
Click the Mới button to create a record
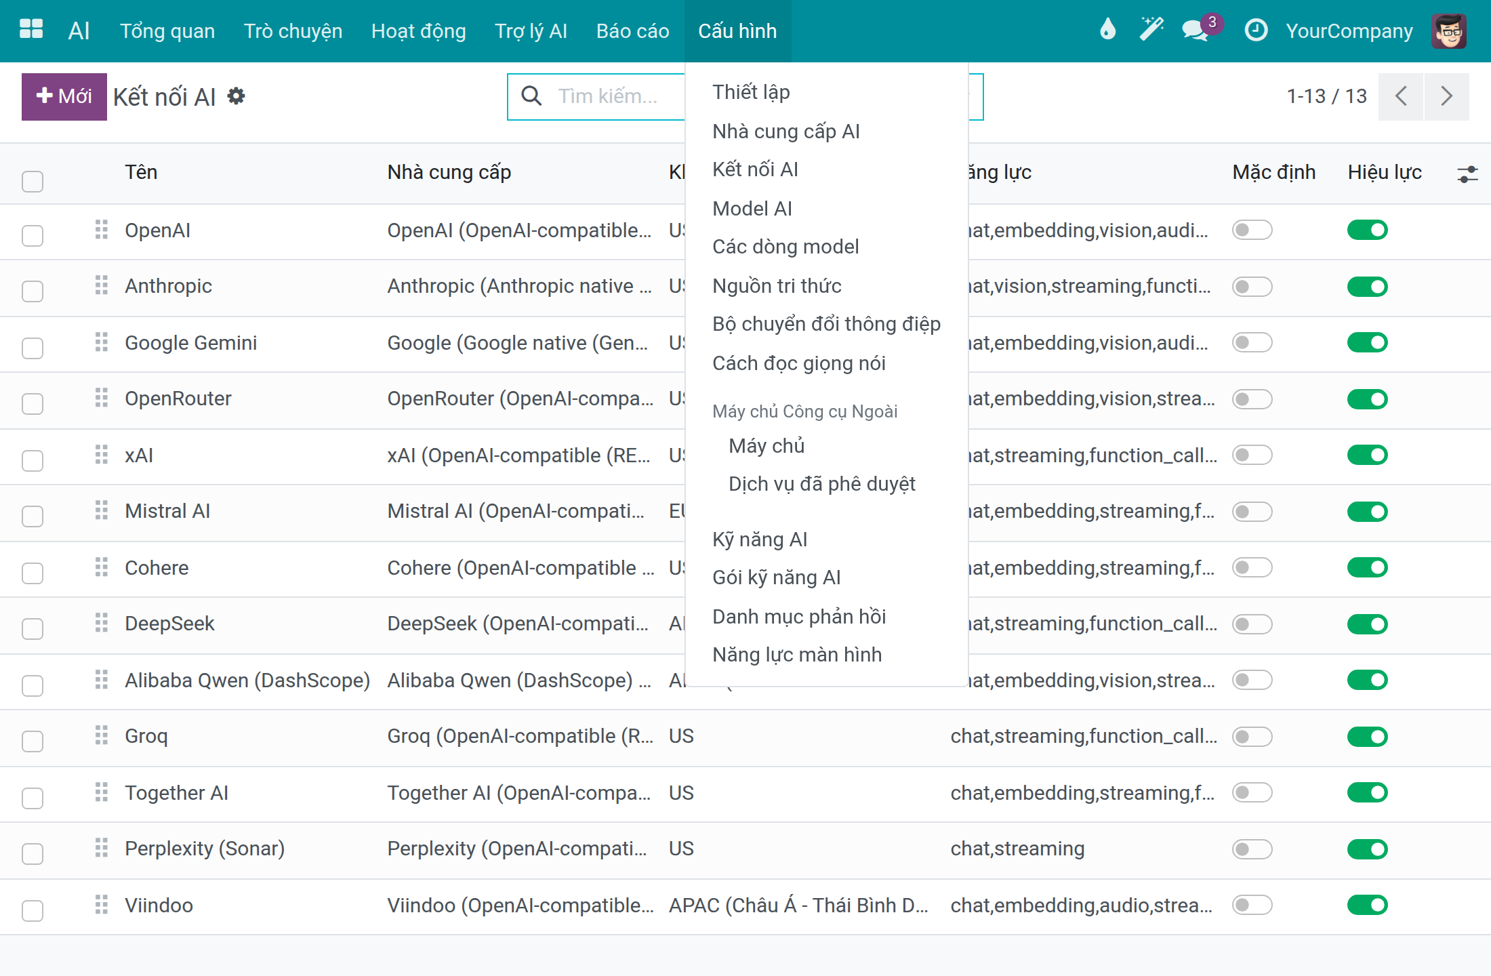tap(64, 96)
